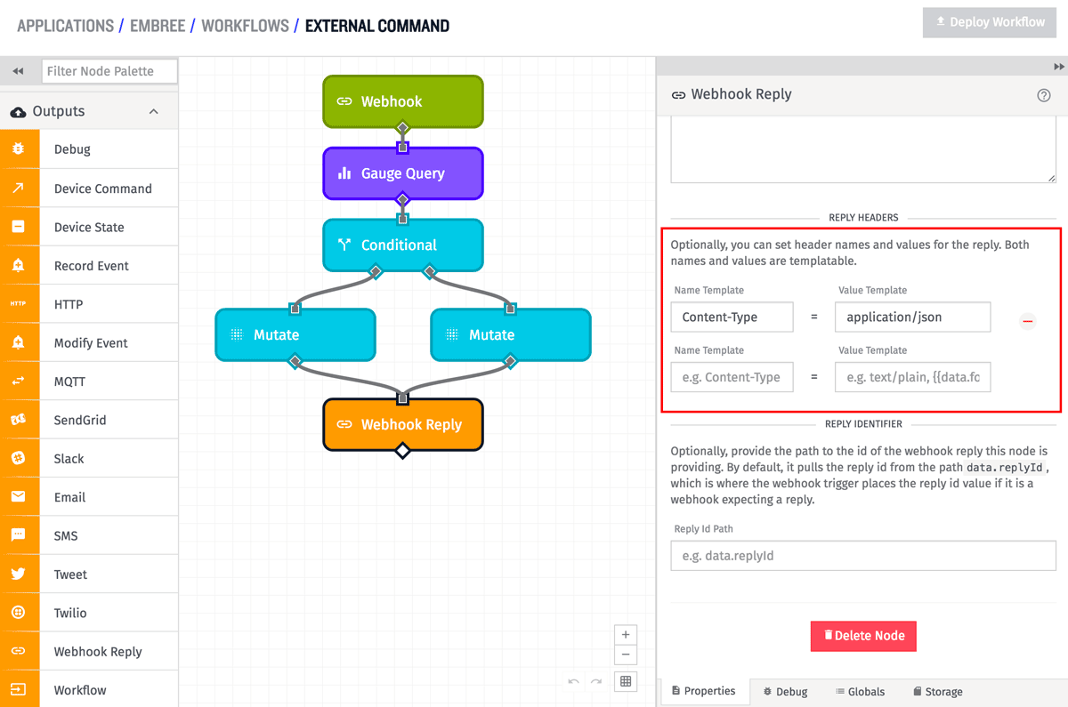Focus the Filter Node Palette field
Viewport: 1068px width, 707px height.
click(x=109, y=71)
